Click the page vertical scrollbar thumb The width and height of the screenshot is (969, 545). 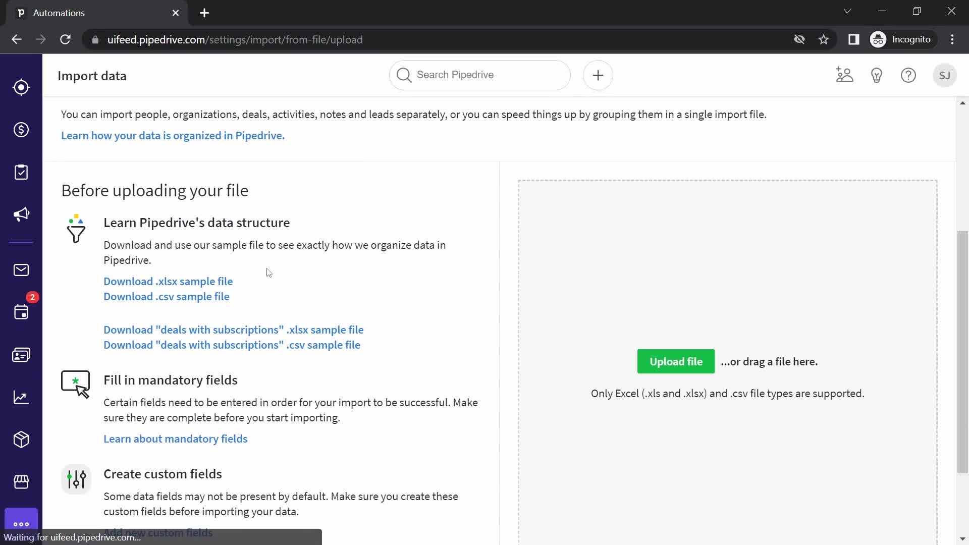point(962,352)
